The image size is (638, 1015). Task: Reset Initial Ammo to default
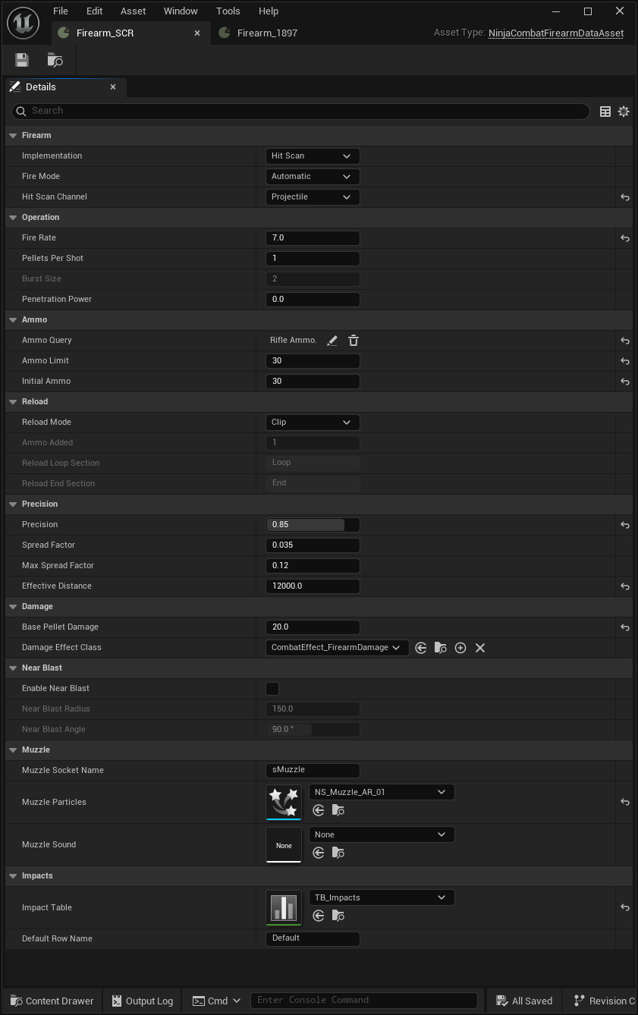625,382
